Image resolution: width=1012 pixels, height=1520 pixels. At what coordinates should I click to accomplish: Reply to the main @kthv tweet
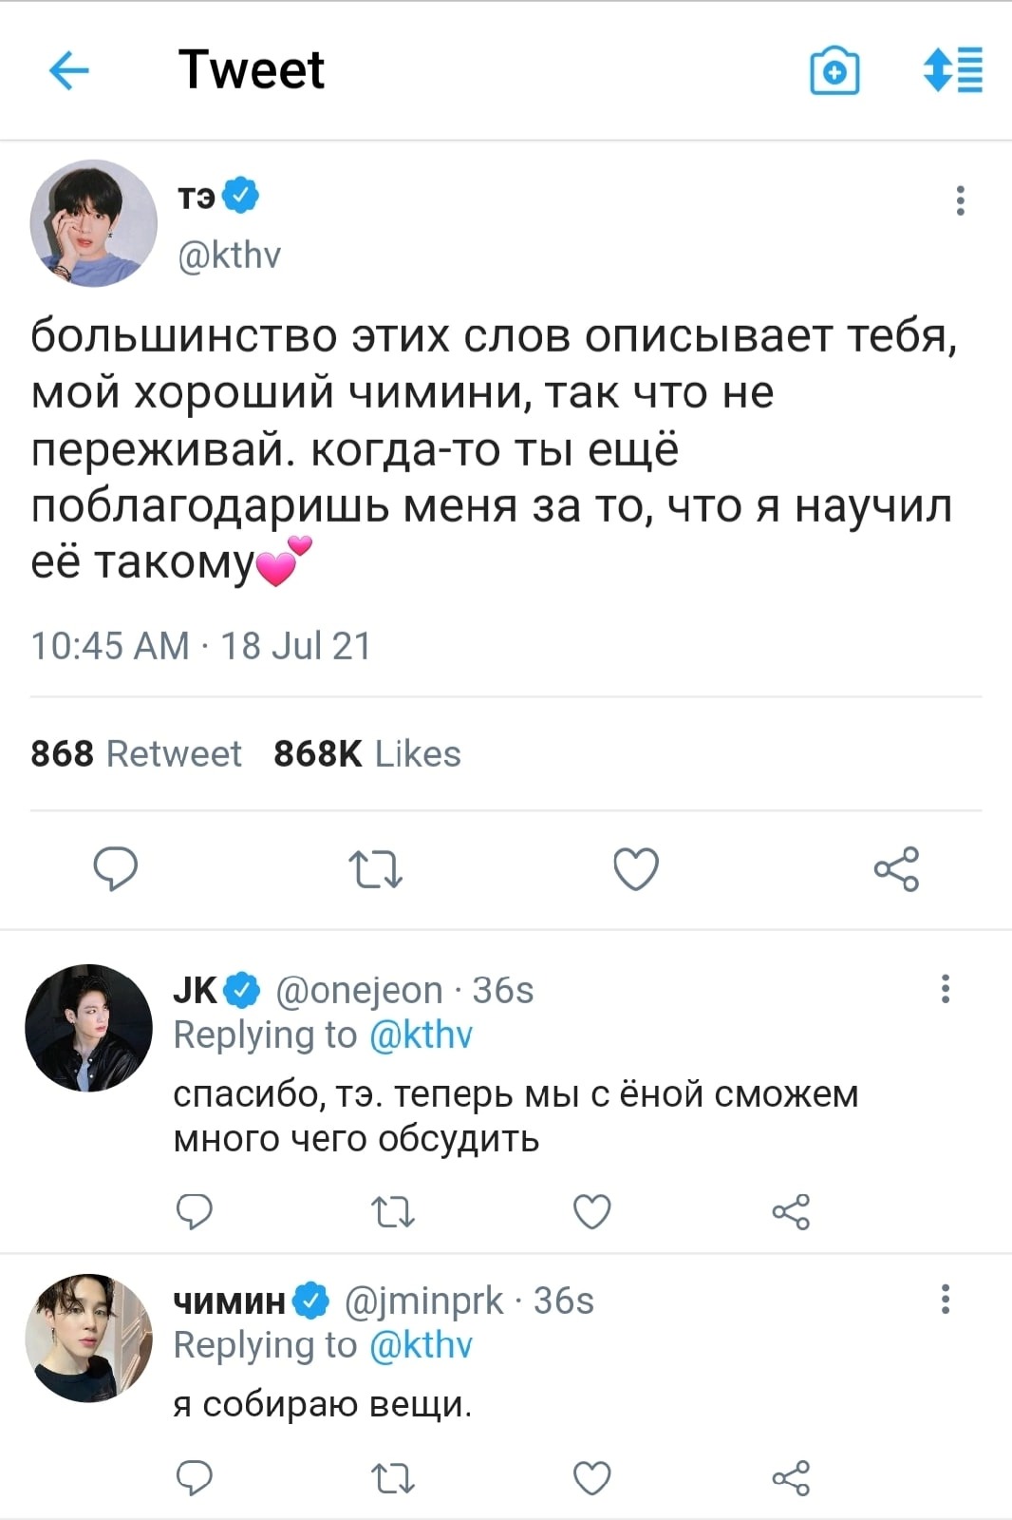pos(116,868)
